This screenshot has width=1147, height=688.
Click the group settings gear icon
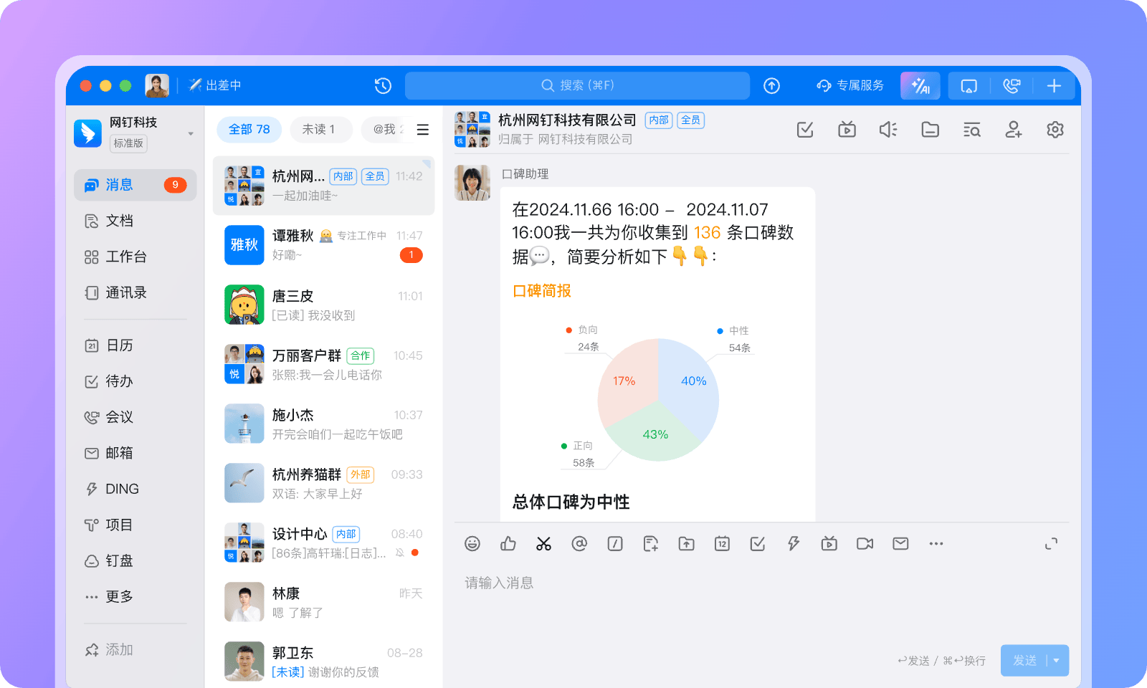pyautogui.click(x=1055, y=130)
